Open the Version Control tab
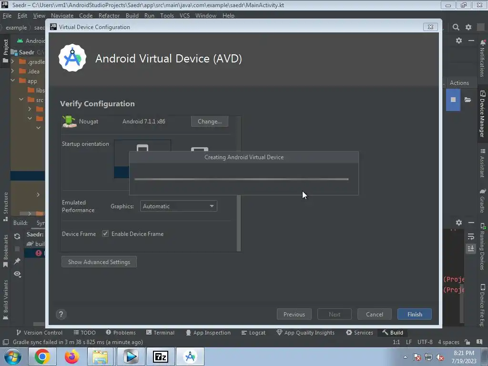This screenshot has height=366, width=488. (39, 333)
